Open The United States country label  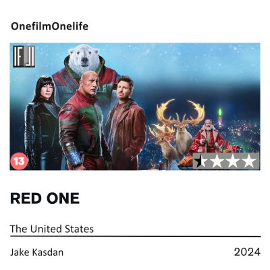[52, 229]
